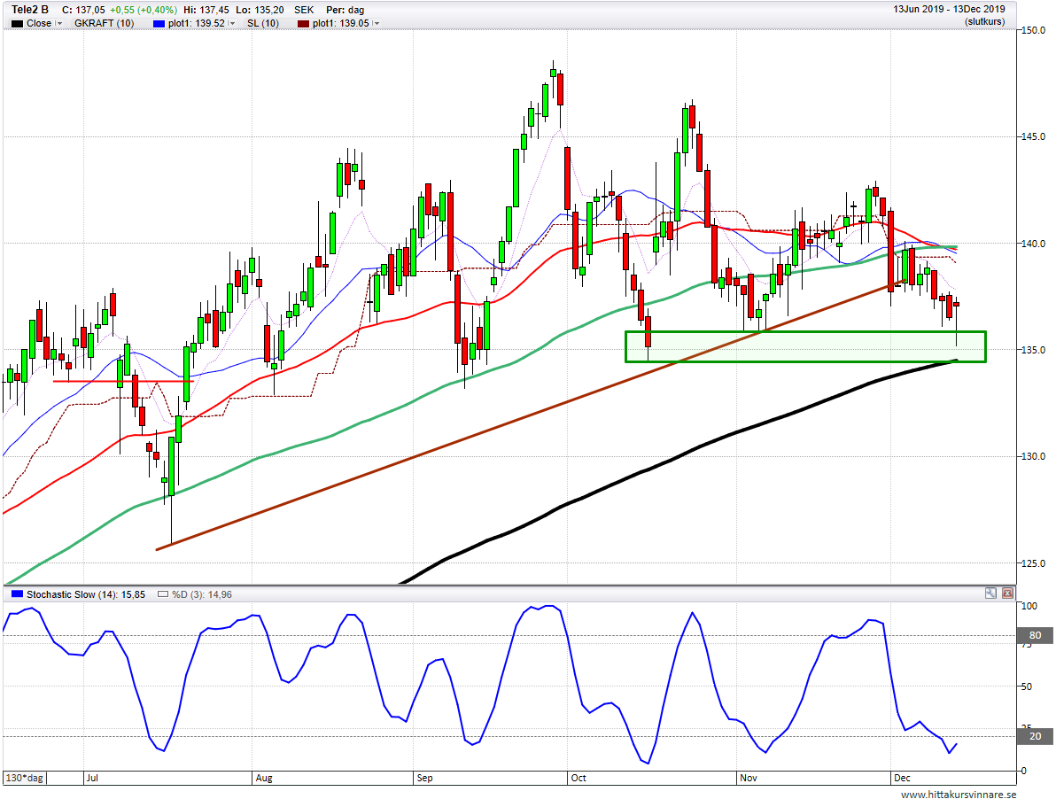Click the white %D legend swatch
Viewport: 1056px width, 799px height.
162,594
